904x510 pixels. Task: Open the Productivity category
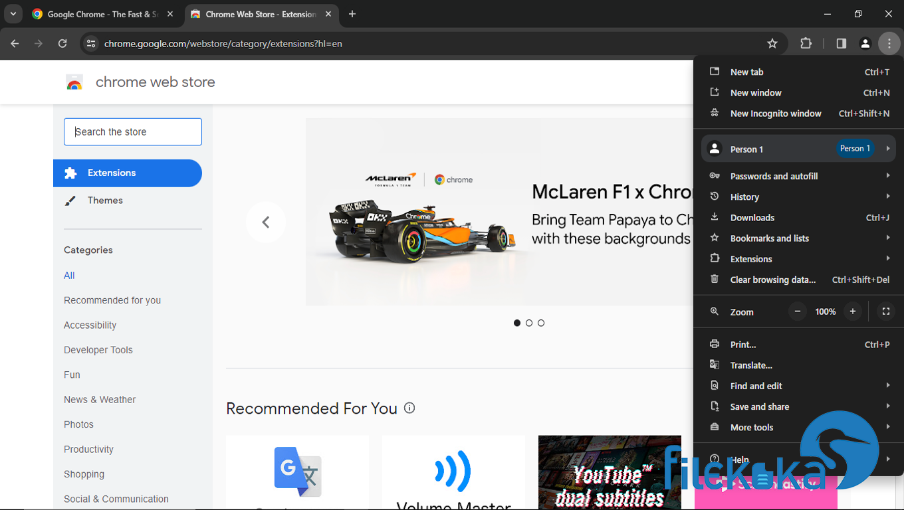(x=88, y=450)
